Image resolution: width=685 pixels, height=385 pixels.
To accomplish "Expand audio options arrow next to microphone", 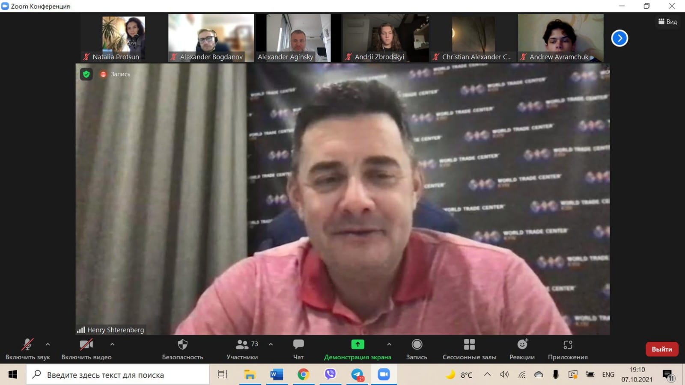I will point(48,344).
